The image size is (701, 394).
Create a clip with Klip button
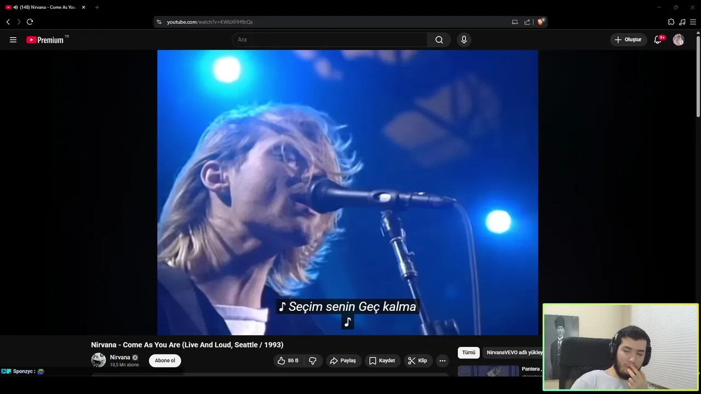pyautogui.click(x=418, y=361)
